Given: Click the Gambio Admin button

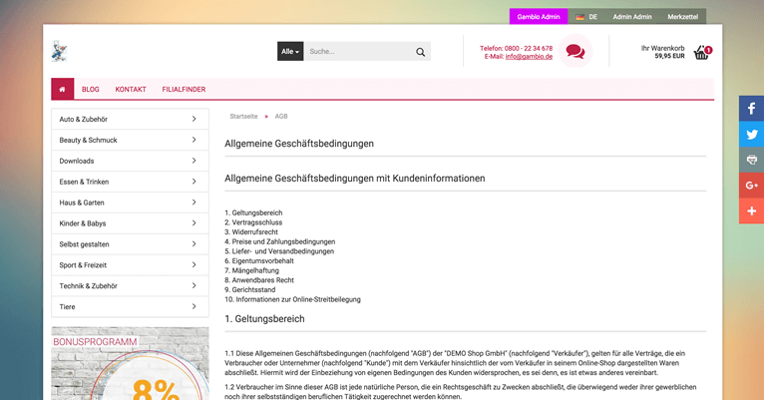Looking at the screenshot, I should pyautogui.click(x=539, y=17).
